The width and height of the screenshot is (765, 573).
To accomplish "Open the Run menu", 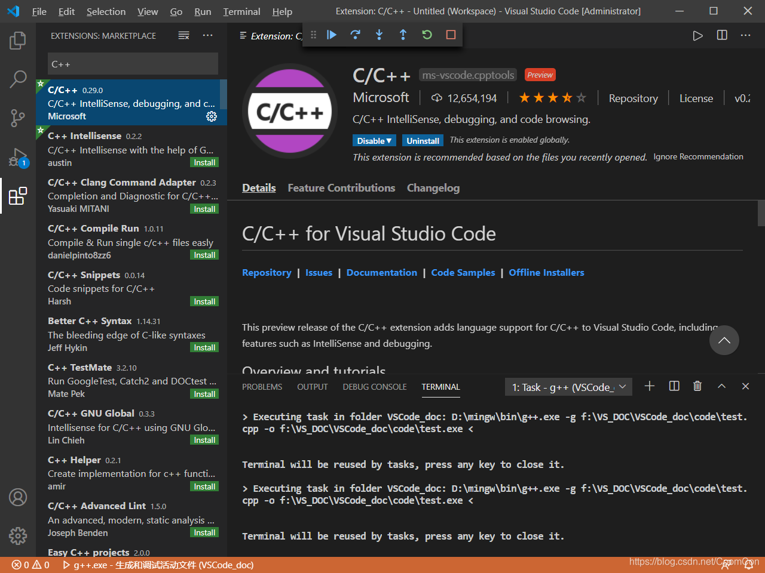I will point(203,11).
